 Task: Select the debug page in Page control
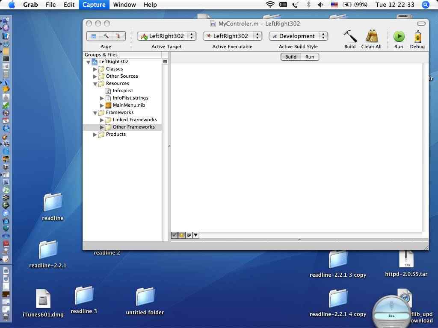pos(118,36)
